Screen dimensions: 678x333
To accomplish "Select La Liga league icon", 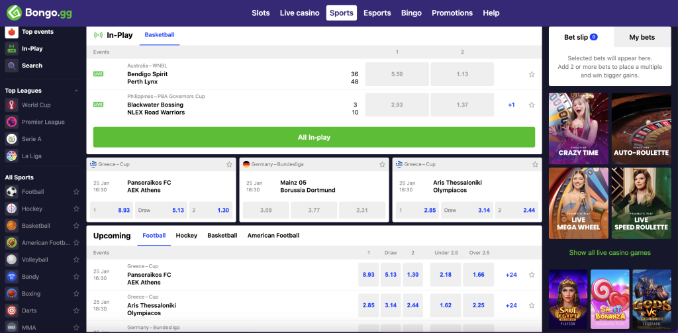I will tap(12, 156).
